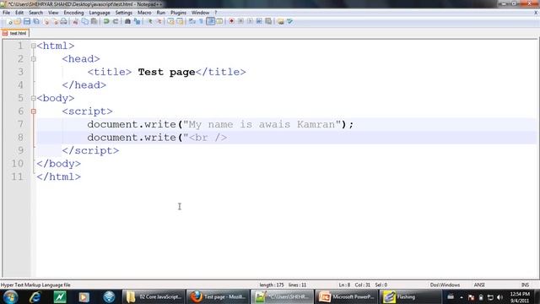
Task: Switch to the Firefox "Test page" taskbar window
Action: (x=218, y=296)
